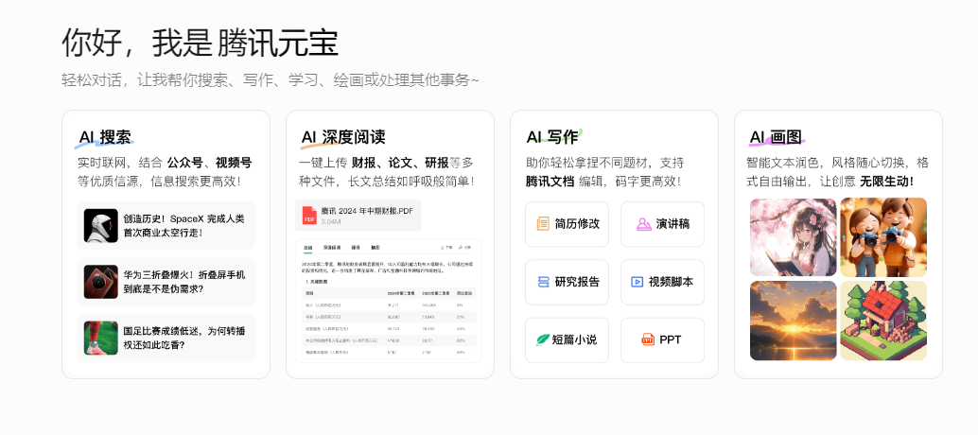Select the AI 深度阅读 card title
This screenshot has width=978, height=435.
coord(342,137)
